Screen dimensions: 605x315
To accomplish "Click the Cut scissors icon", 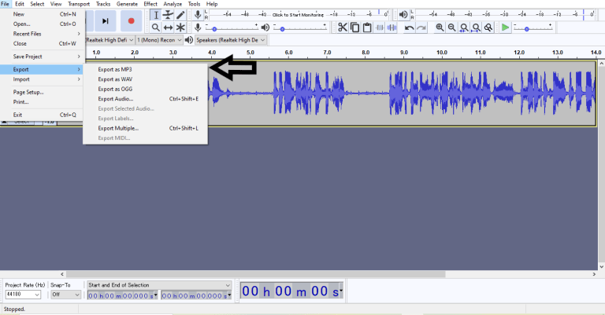I will [x=342, y=27].
